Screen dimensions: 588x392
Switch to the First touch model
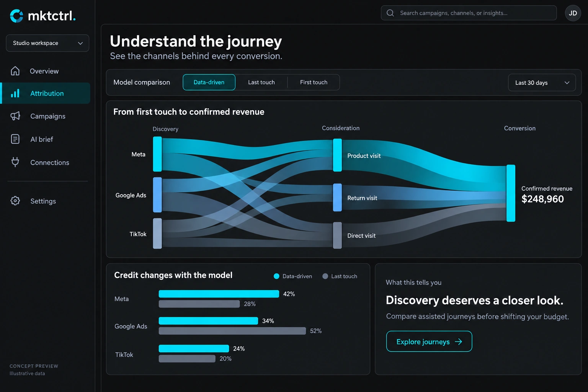(x=314, y=82)
